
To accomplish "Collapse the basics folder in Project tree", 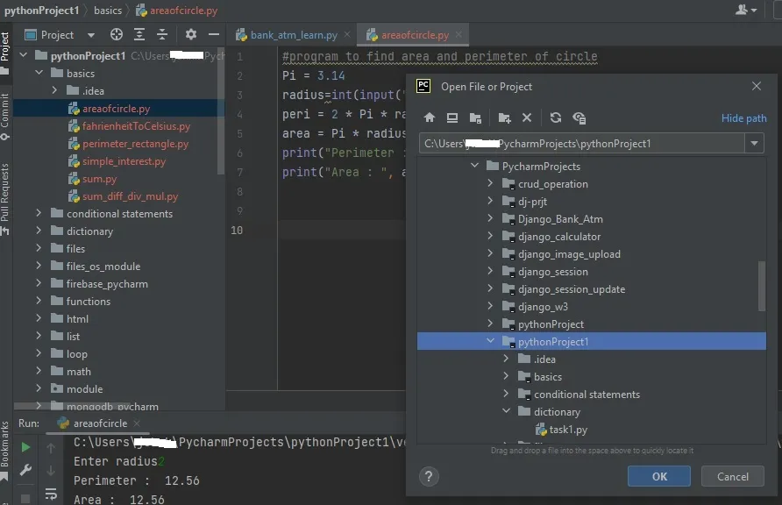I will click(x=39, y=73).
